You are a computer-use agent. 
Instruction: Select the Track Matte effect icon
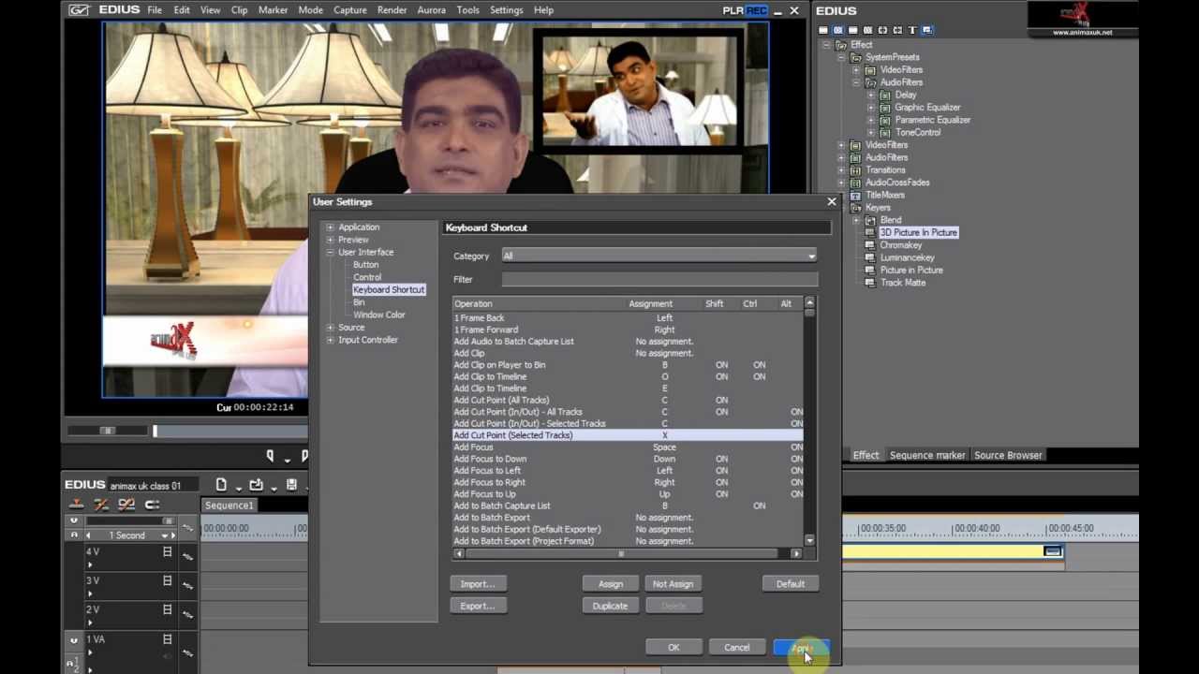point(870,283)
